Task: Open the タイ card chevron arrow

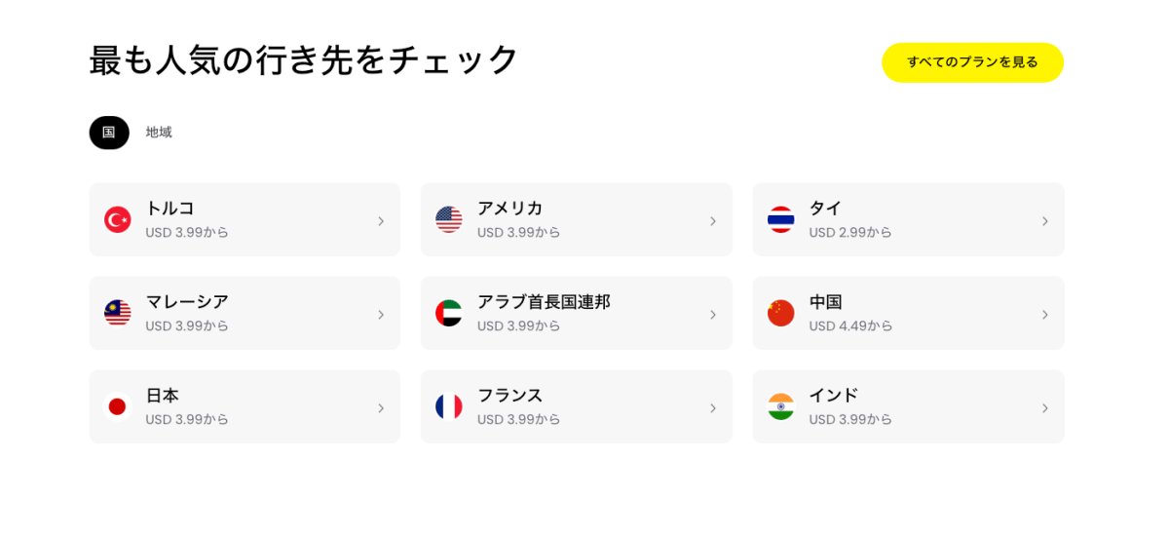Action: 1044,221
